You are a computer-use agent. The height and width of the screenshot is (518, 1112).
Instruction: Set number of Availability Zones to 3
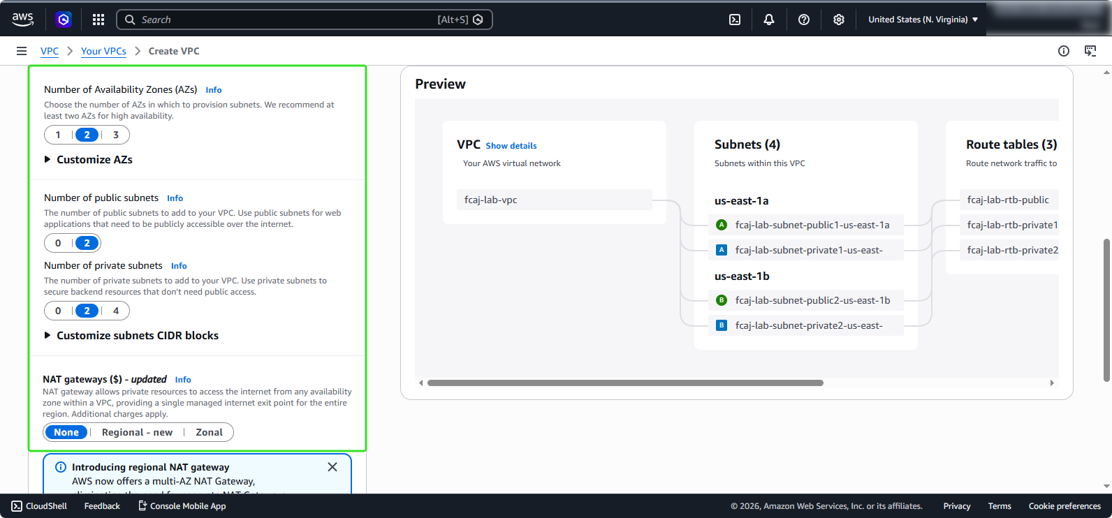[116, 135]
